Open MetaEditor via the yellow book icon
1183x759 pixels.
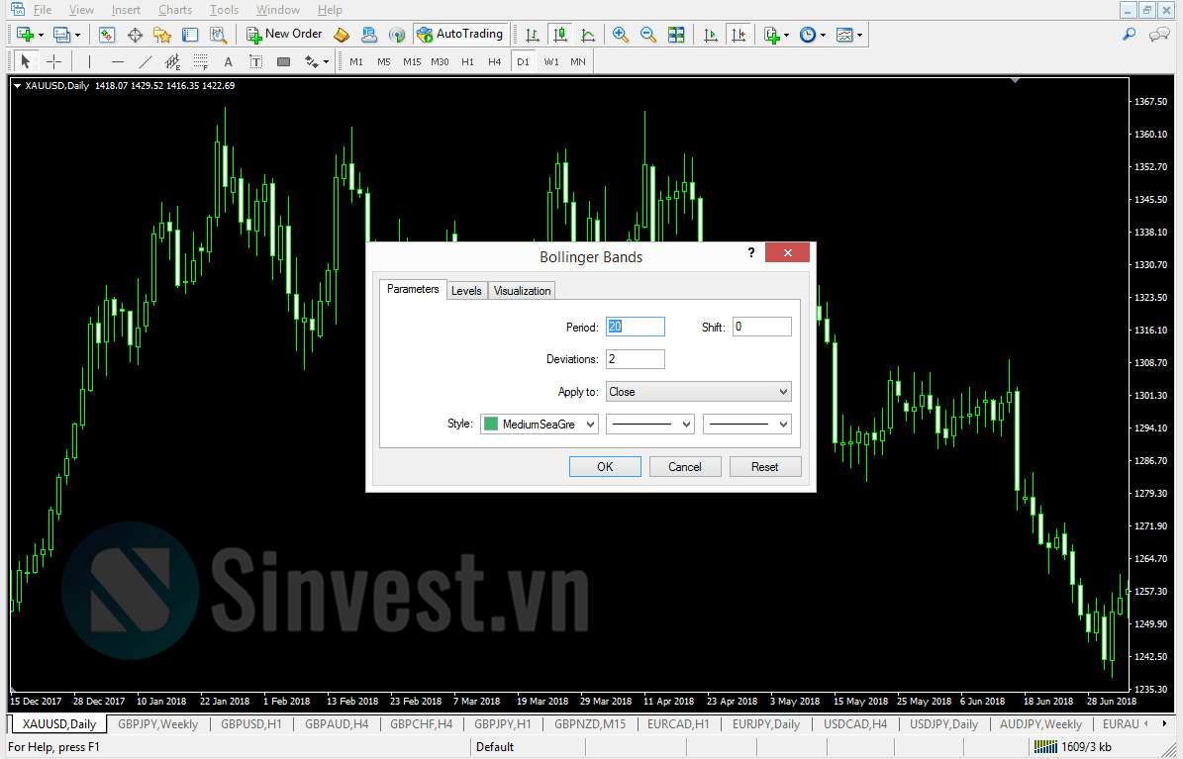(342, 35)
